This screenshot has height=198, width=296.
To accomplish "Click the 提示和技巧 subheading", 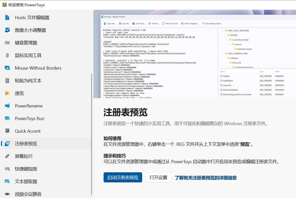I will coord(115,156).
